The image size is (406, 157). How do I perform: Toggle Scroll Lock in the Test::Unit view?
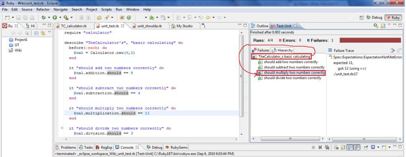[x=383, y=26]
